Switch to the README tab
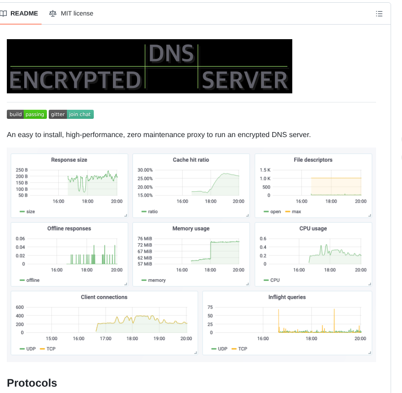Image resolution: width=402 pixels, height=393 pixels. [24, 13]
